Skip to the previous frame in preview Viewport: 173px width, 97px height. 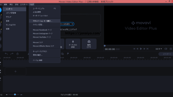[x=138, y=49]
